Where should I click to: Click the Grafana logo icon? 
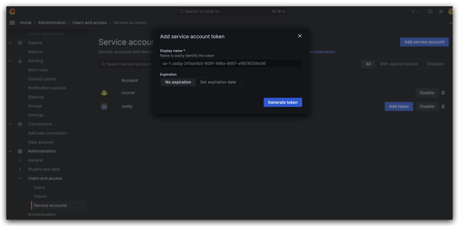[x=12, y=11]
